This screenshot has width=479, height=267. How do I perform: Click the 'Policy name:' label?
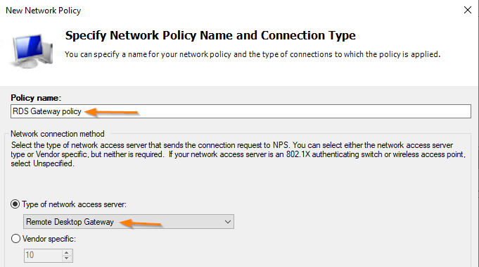(x=36, y=98)
